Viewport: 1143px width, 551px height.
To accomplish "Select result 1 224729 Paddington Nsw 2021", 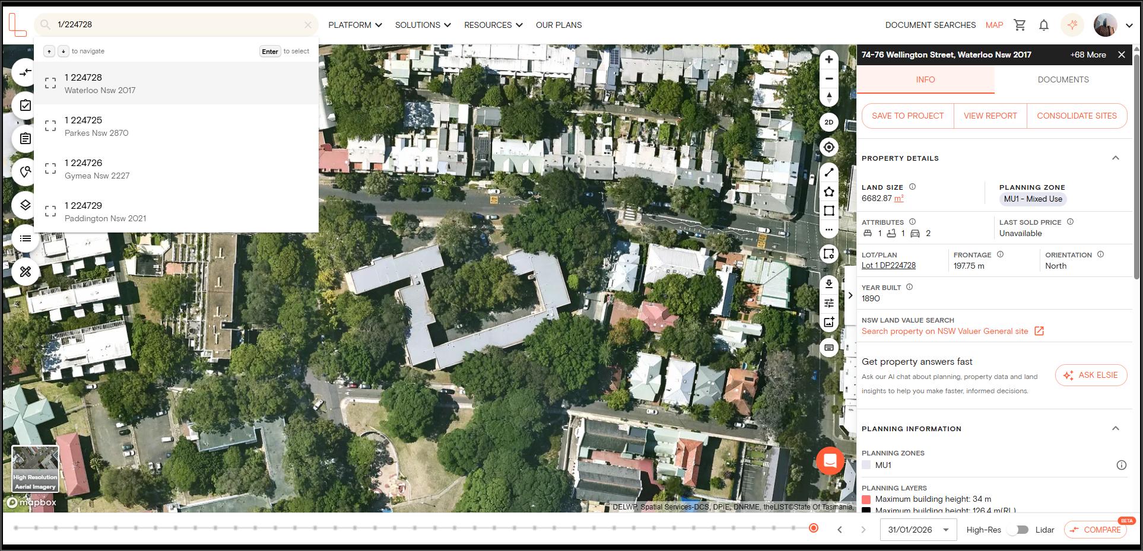I will (176, 211).
